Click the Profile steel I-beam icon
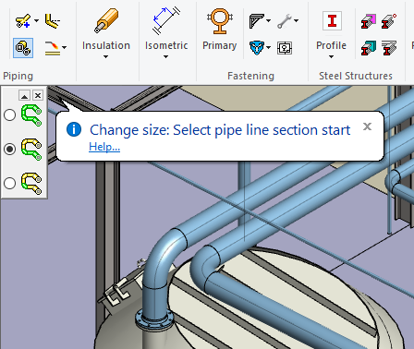Viewport: 414px width, 349px height. 332,21
